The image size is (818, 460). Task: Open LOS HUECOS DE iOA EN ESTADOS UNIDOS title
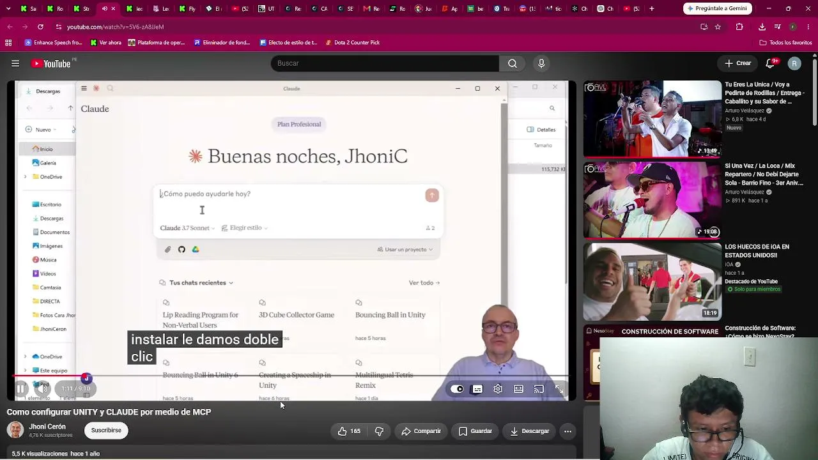[757, 251]
